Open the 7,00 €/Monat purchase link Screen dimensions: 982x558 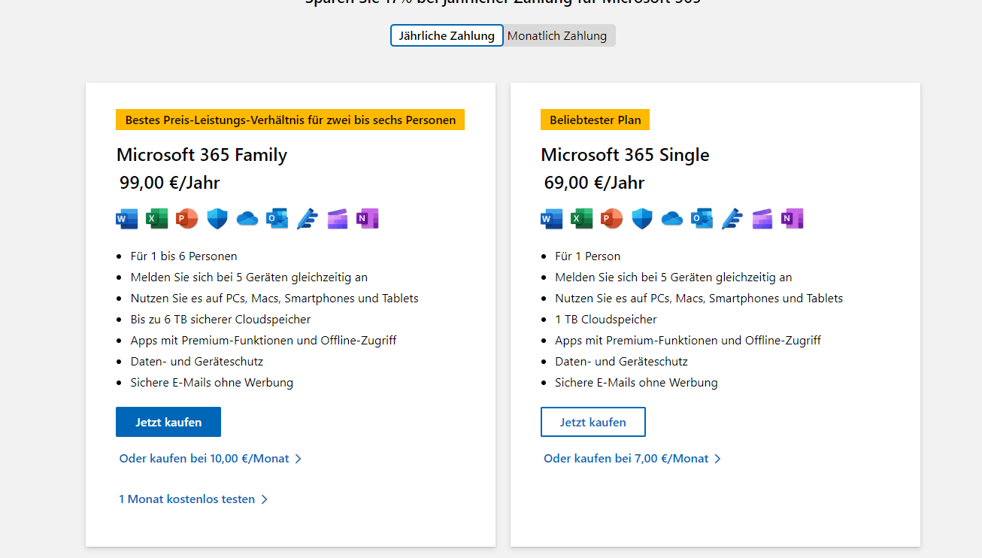click(626, 458)
